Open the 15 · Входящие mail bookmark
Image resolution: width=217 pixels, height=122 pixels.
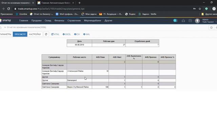click(111, 14)
